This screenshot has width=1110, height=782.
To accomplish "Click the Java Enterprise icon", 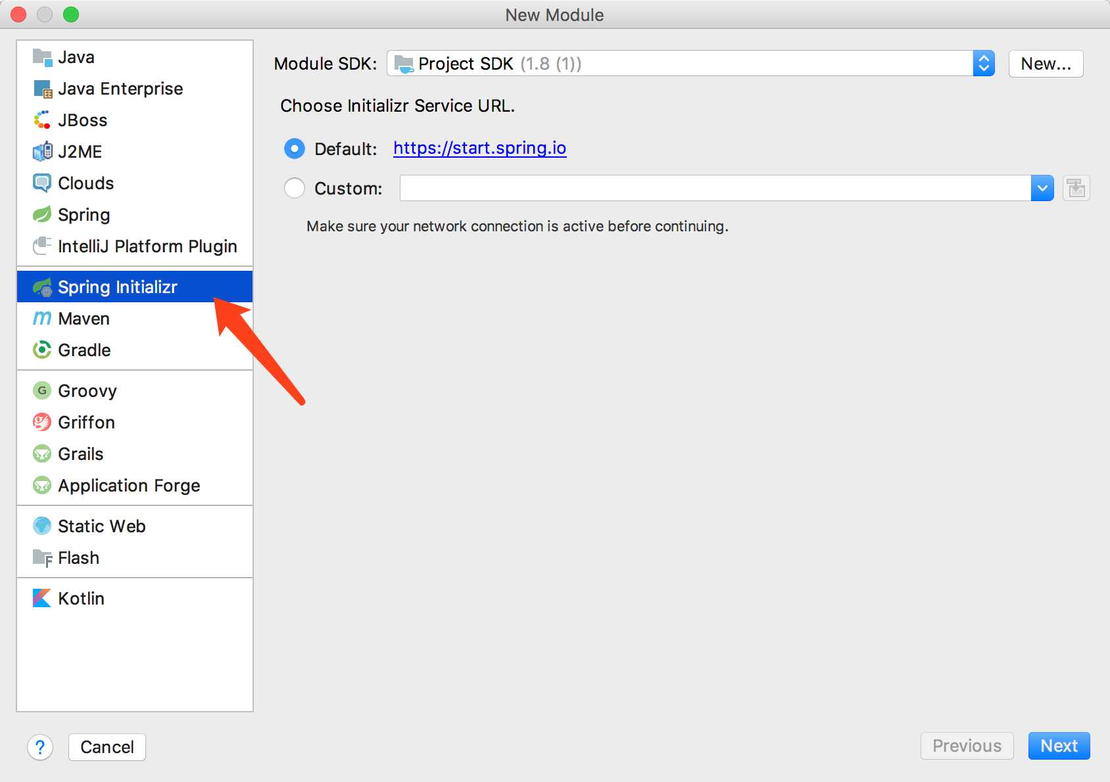I will (42, 89).
